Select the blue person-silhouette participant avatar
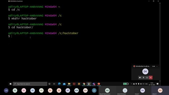The width and height of the screenshot is (169, 95). tap(94, 91)
